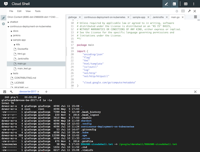Image resolution: width=200 pixels, height=152 pixels.
Task: Open the View menu
Action: click(x=28, y=11)
